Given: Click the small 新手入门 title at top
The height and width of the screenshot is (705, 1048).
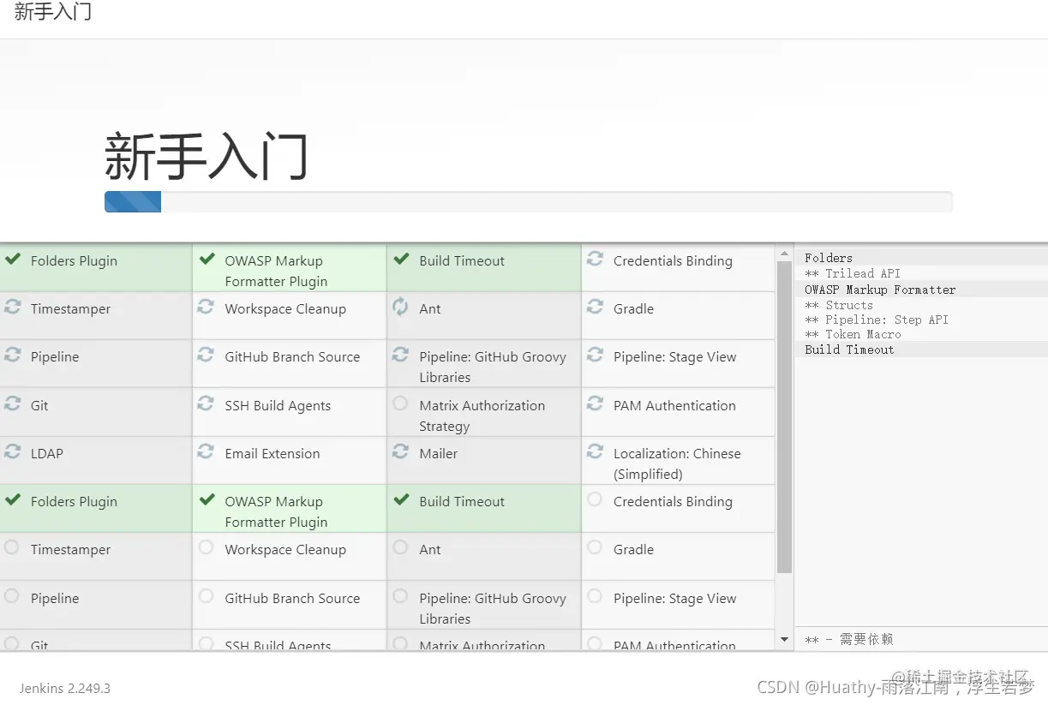Looking at the screenshot, I should click(53, 12).
